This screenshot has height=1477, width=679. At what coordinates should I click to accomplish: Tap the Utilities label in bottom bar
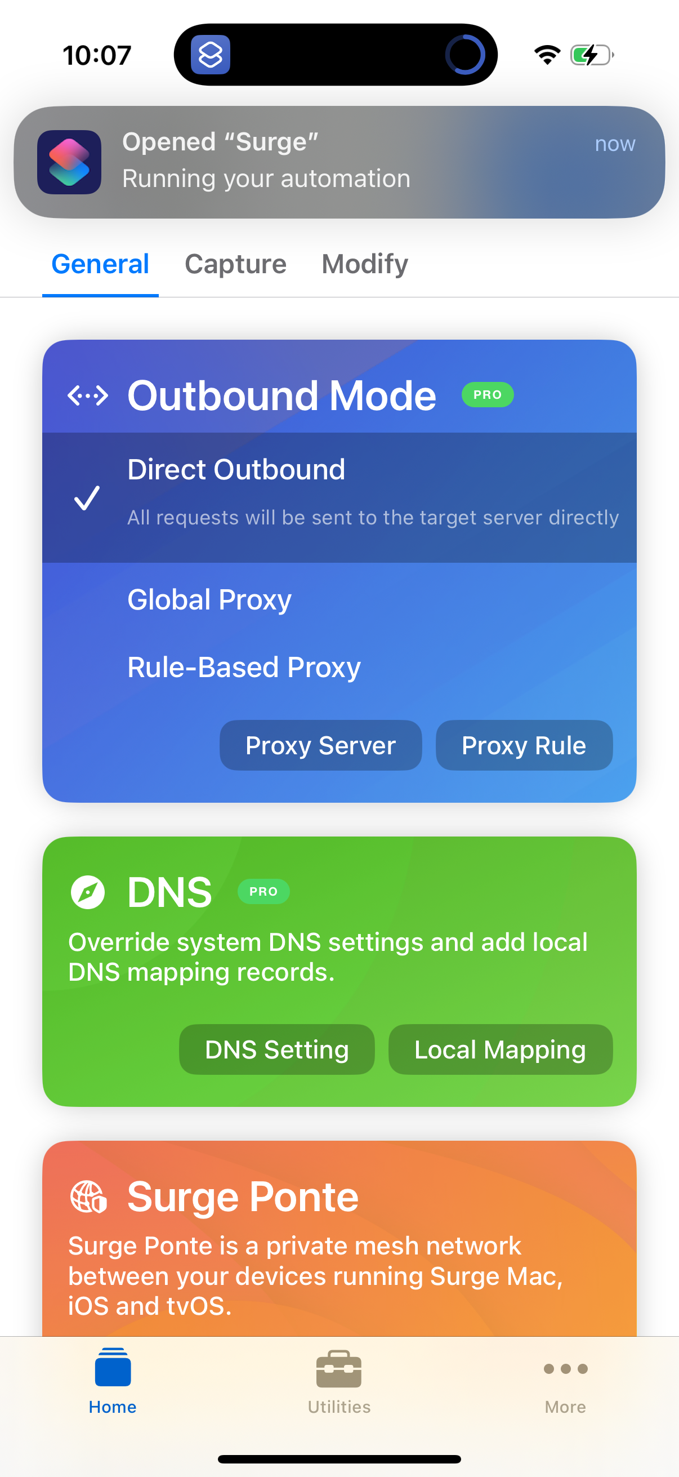[339, 1407]
